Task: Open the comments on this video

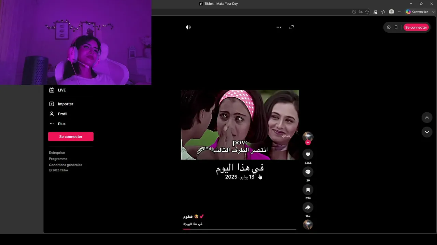Action: (x=308, y=172)
